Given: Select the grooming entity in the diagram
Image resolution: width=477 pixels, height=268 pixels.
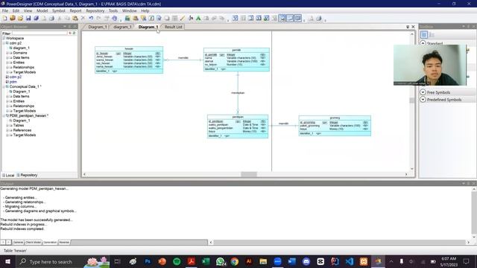Looking at the screenshot, I should pos(335,126).
